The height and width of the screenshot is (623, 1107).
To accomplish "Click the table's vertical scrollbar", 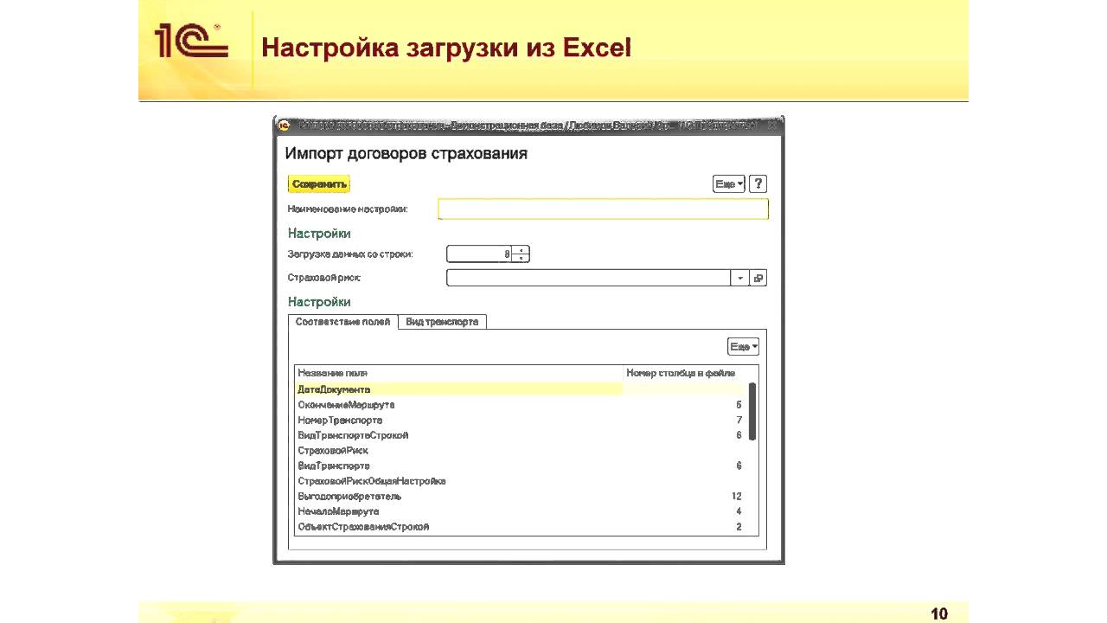I will (752, 412).
